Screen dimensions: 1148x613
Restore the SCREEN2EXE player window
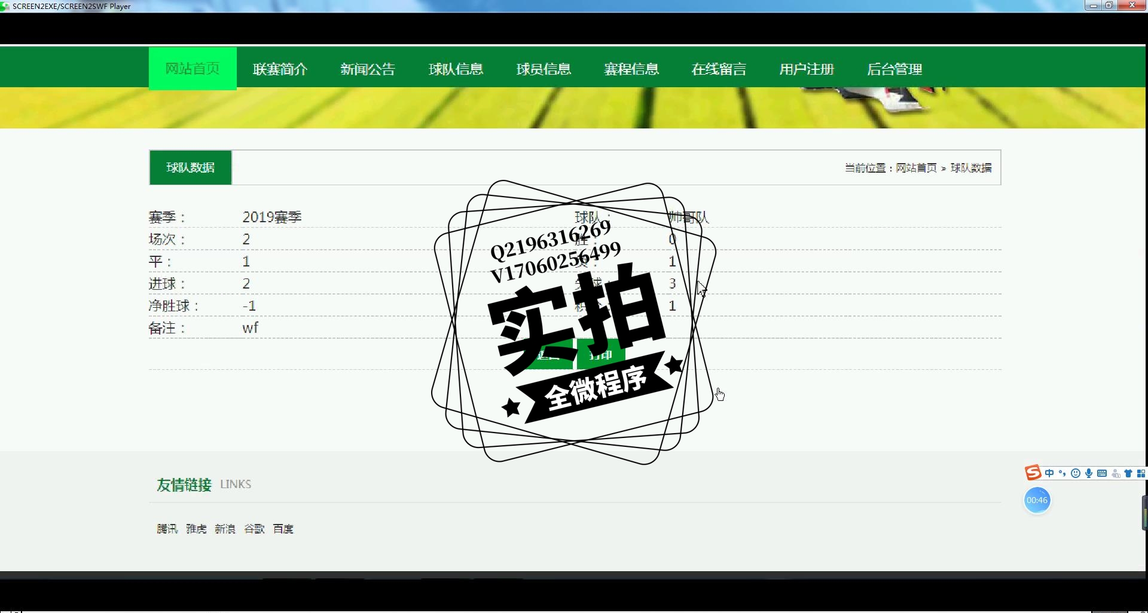tap(1109, 5)
